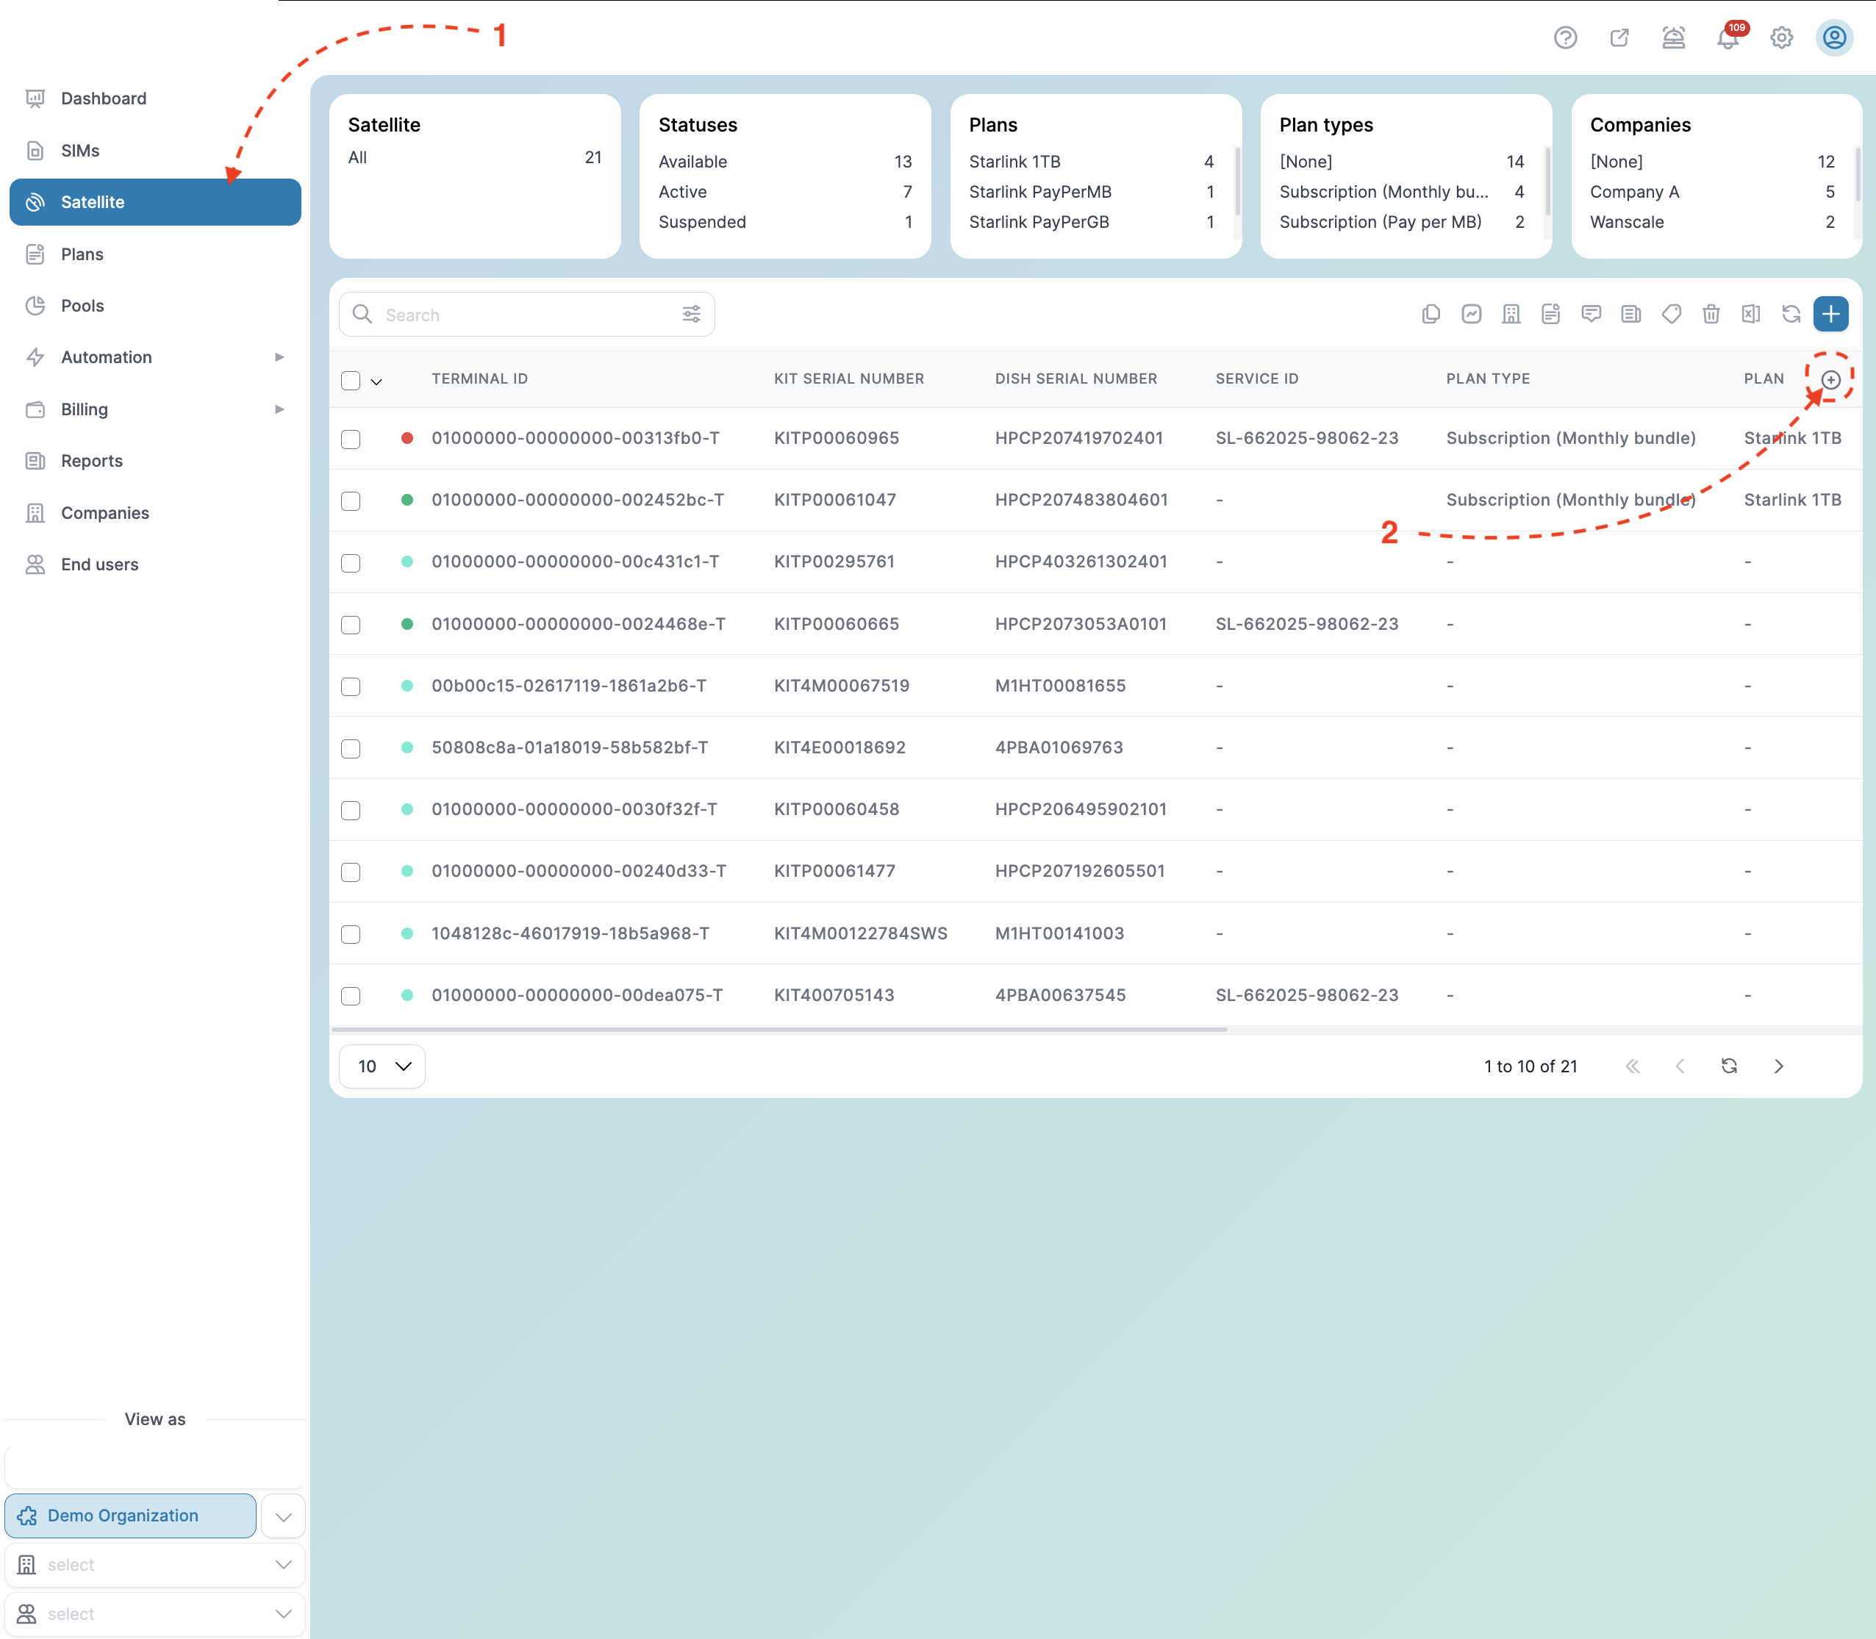The height and width of the screenshot is (1639, 1876).
Task: Open the usage chart icon in toolbar
Action: (x=1471, y=315)
